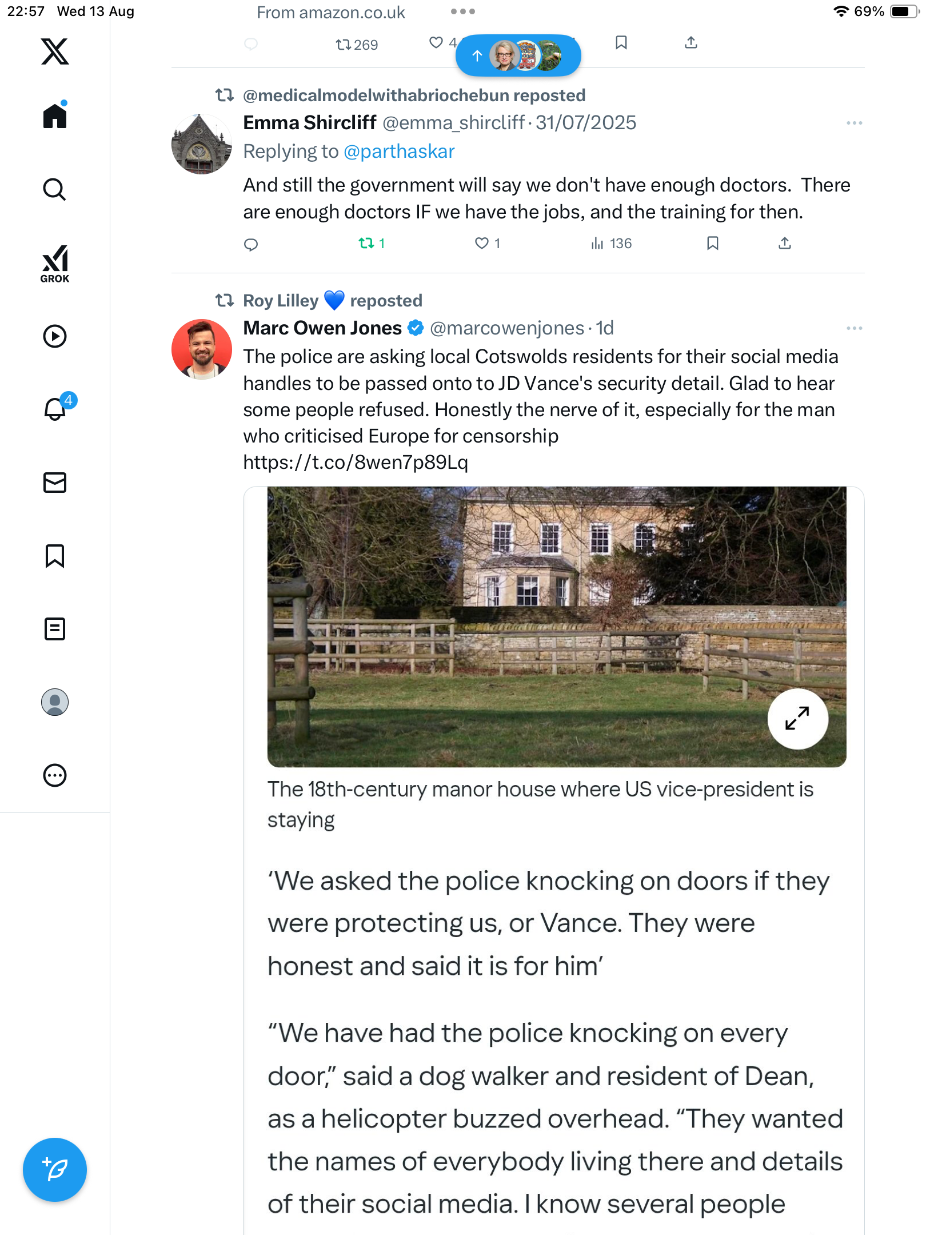Go to Home feed icon
This screenshot has width=926, height=1235.
pos(55,116)
